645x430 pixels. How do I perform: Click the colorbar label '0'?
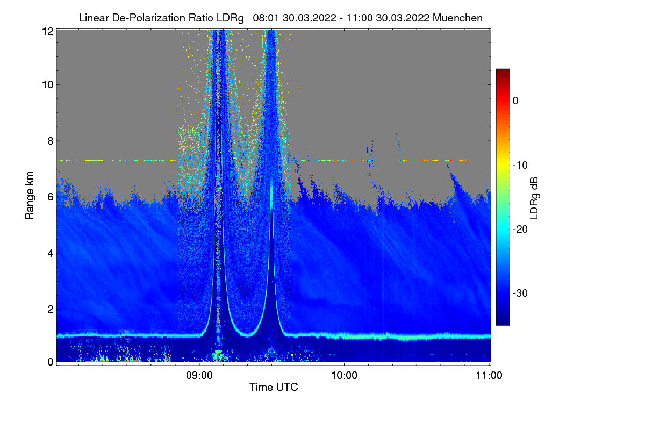click(x=515, y=101)
